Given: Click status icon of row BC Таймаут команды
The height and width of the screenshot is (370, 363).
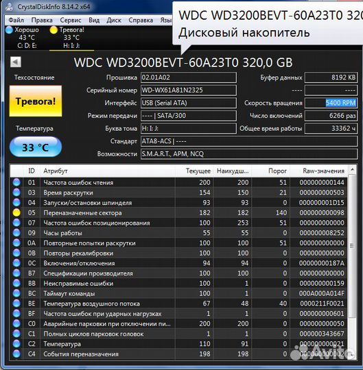Looking at the screenshot, I should tap(16, 293).
